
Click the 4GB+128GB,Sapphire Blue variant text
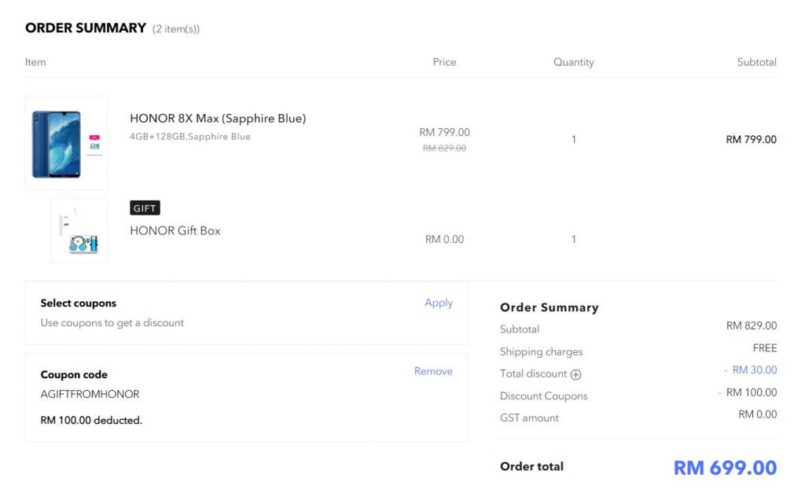190,137
